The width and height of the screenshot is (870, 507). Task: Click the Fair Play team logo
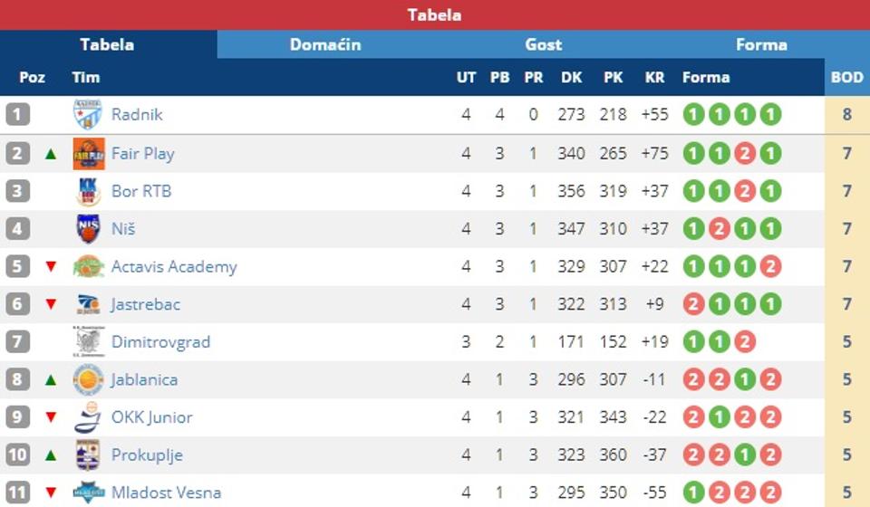pyautogui.click(x=88, y=153)
